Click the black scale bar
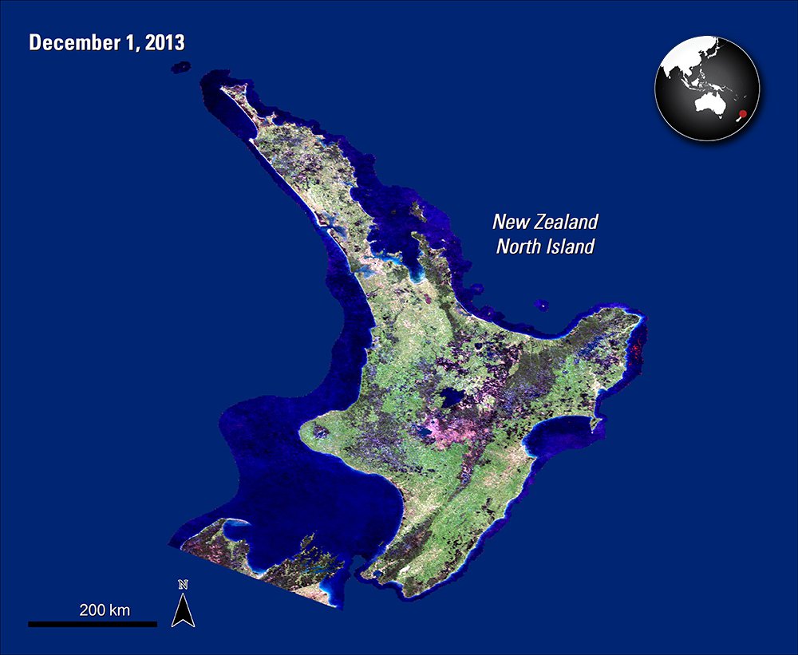This screenshot has width=798, height=655. [93, 624]
